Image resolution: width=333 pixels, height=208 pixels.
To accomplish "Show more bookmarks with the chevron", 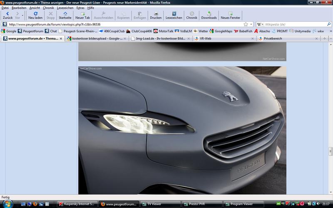I will click(331, 31).
